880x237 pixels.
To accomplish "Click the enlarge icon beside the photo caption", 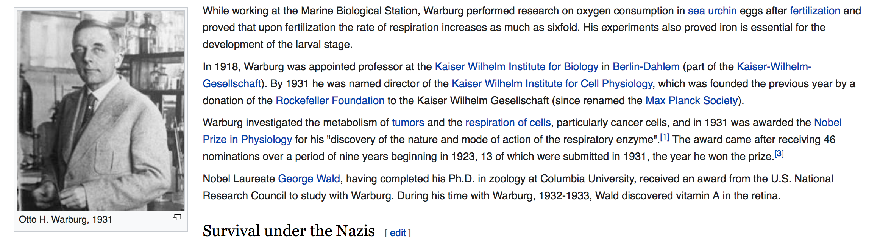I will click(x=177, y=217).
